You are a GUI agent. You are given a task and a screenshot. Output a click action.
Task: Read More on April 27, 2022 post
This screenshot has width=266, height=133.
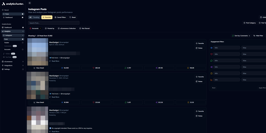(x=54, y=61)
